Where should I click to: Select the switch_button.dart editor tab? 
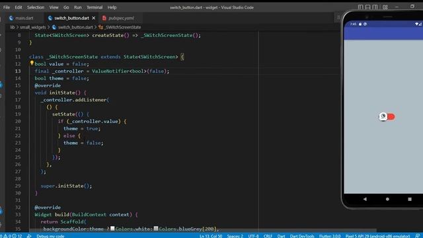[71, 18]
